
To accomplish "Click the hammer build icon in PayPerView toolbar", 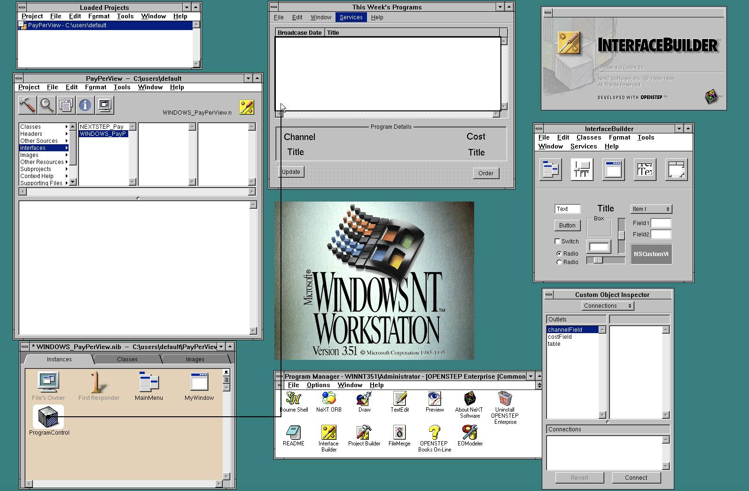I will pos(28,105).
